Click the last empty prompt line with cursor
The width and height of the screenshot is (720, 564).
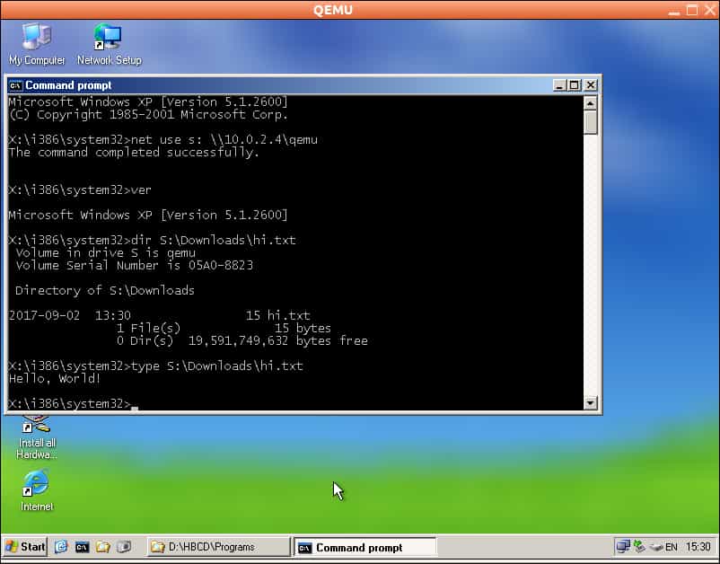[74, 404]
